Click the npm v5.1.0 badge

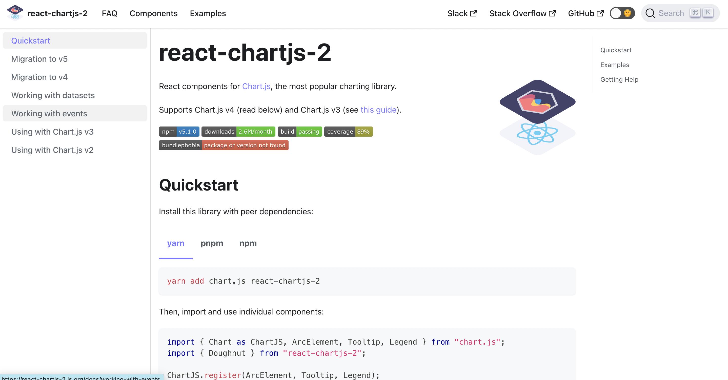click(179, 131)
